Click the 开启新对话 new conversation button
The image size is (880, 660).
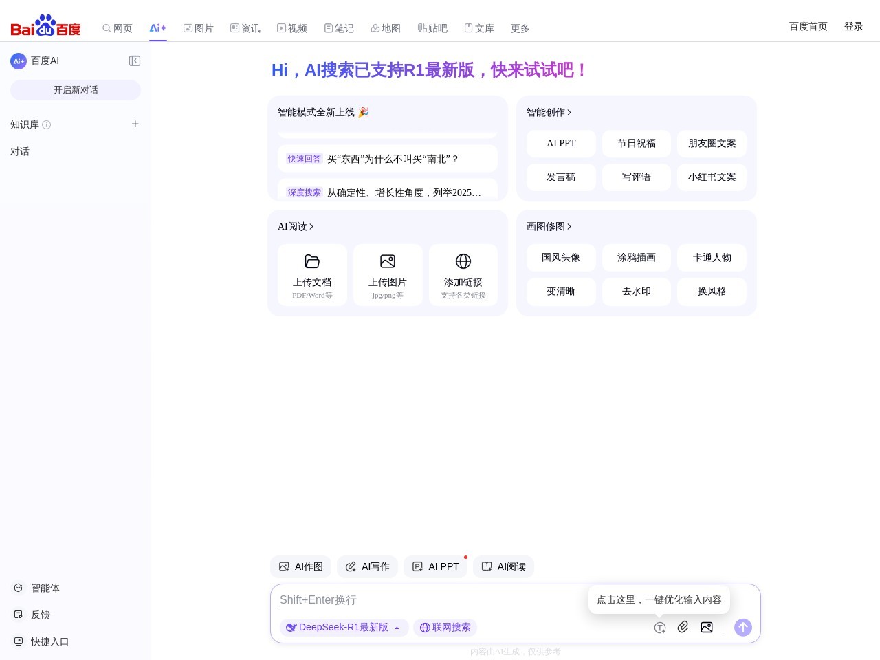(x=76, y=90)
